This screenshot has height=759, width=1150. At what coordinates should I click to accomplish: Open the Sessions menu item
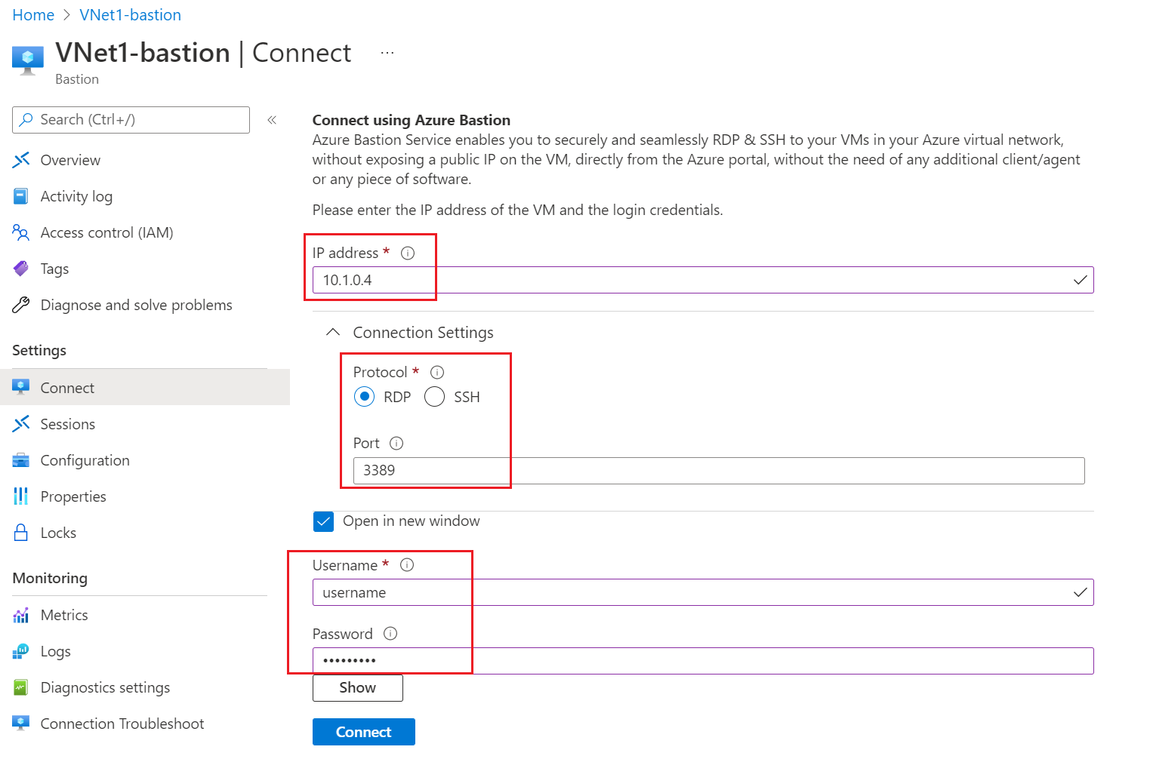tap(68, 424)
